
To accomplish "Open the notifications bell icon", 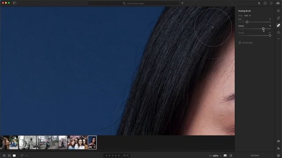I will pyautogui.click(x=259, y=3).
